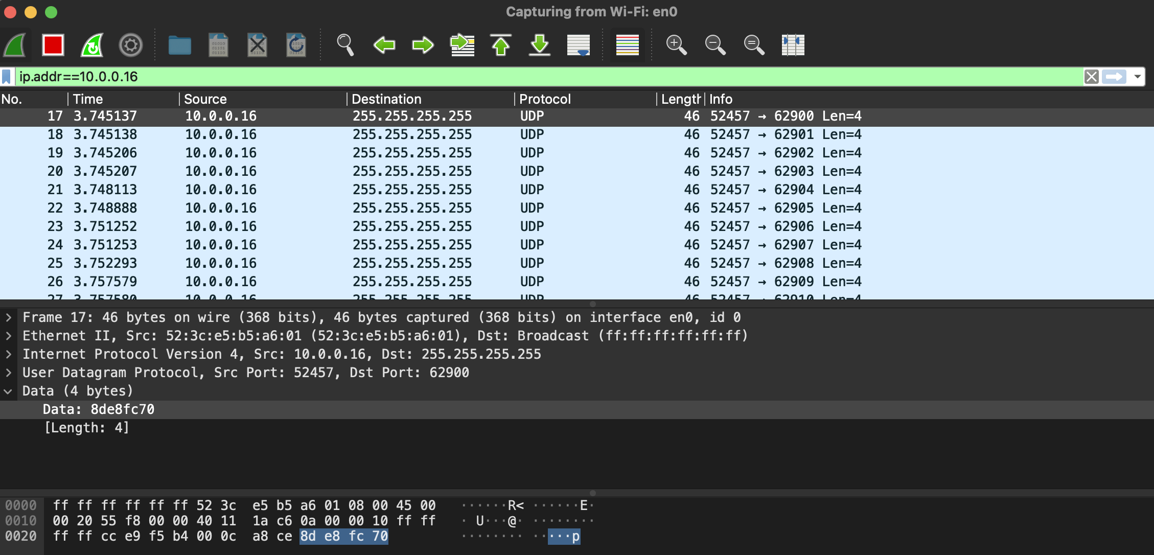
Task: Expand the User Datagram Protocol section
Action: [x=9, y=373]
